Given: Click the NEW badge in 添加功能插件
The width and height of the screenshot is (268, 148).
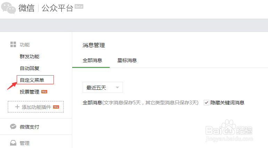Looking at the screenshot, I should [x=56, y=107].
